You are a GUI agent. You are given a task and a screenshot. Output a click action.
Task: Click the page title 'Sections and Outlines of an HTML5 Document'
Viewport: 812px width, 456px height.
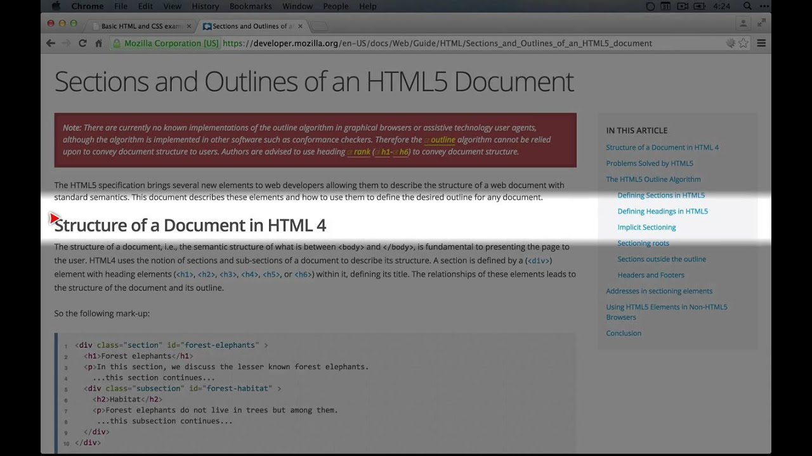(x=314, y=81)
